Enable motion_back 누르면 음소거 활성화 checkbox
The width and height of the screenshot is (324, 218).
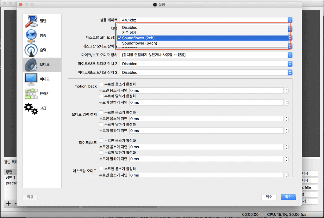point(101,84)
